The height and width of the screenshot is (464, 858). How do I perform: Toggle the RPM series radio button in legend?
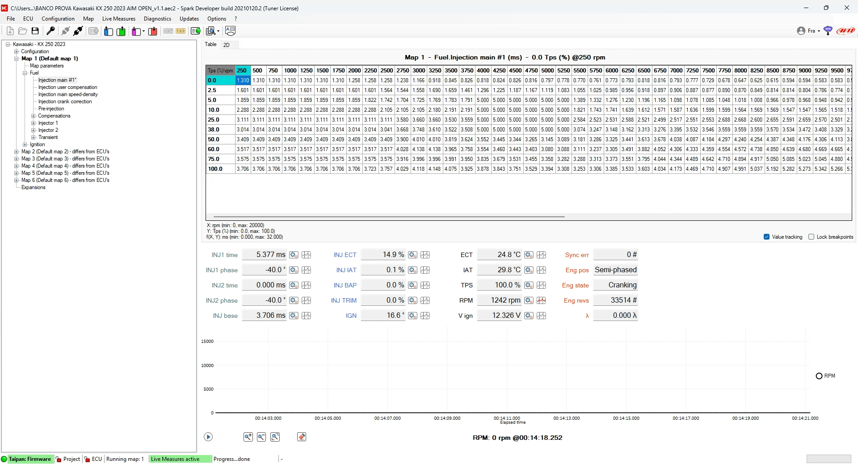tap(819, 376)
